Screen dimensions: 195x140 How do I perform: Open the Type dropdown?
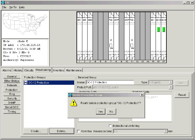171,82
